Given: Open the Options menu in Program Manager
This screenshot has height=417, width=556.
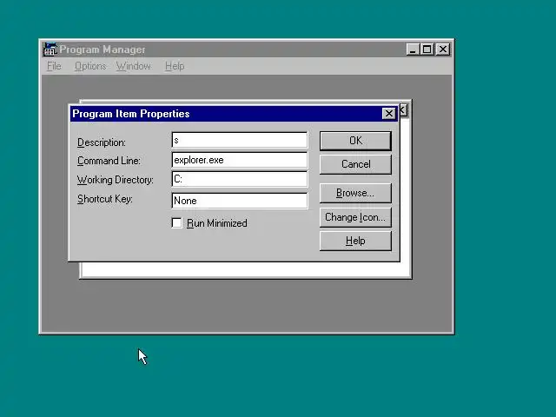Looking at the screenshot, I should [x=90, y=66].
